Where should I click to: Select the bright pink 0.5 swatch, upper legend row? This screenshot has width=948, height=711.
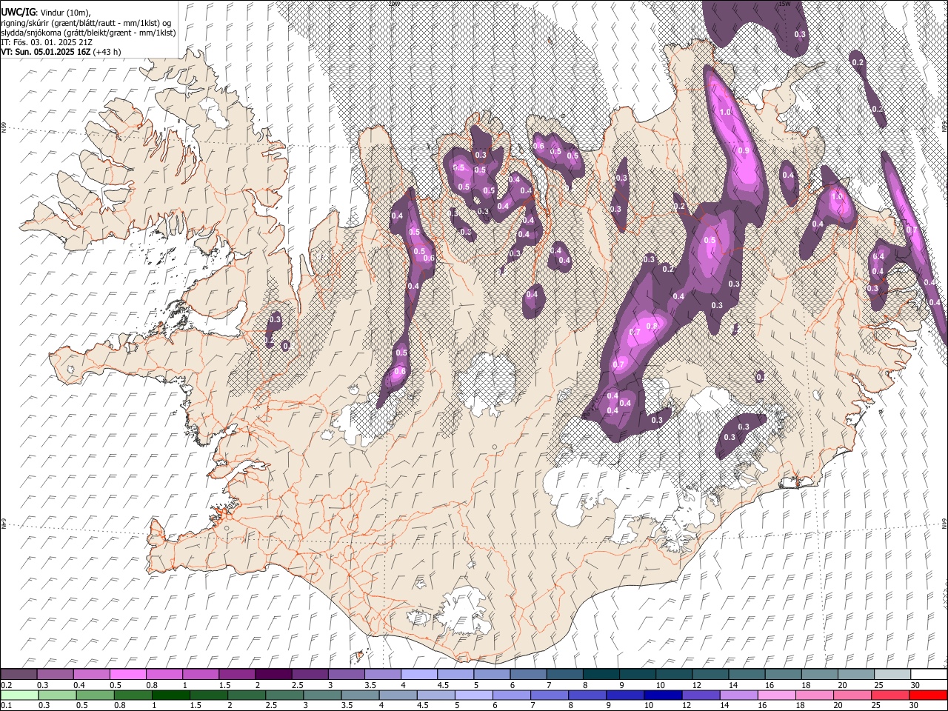[x=127, y=675]
